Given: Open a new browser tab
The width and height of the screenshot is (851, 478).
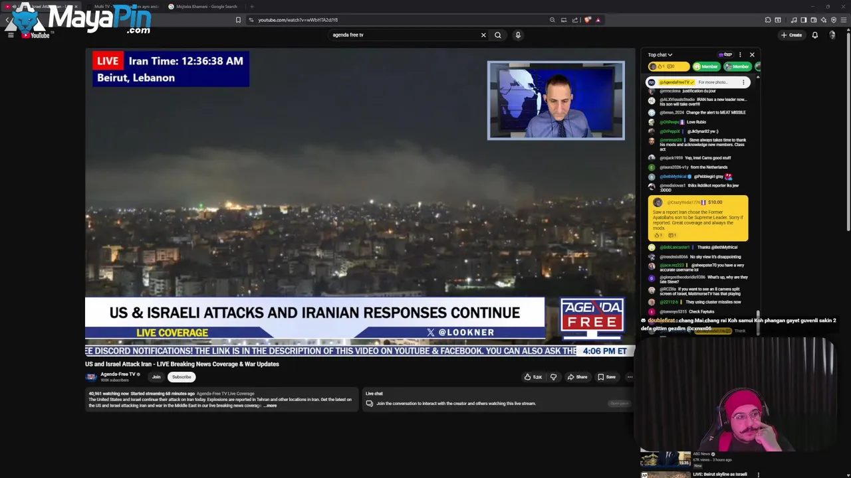Looking at the screenshot, I should [252, 7].
